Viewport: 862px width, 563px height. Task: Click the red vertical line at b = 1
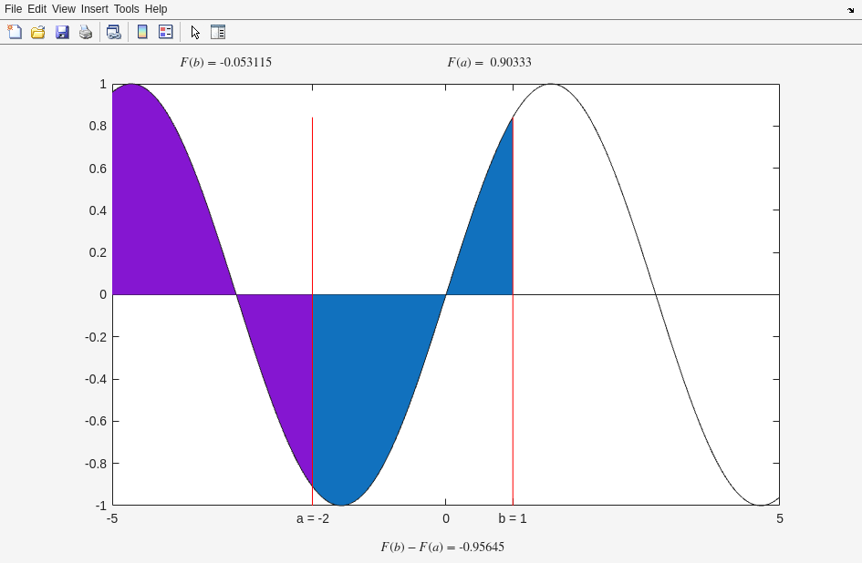(513, 383)
